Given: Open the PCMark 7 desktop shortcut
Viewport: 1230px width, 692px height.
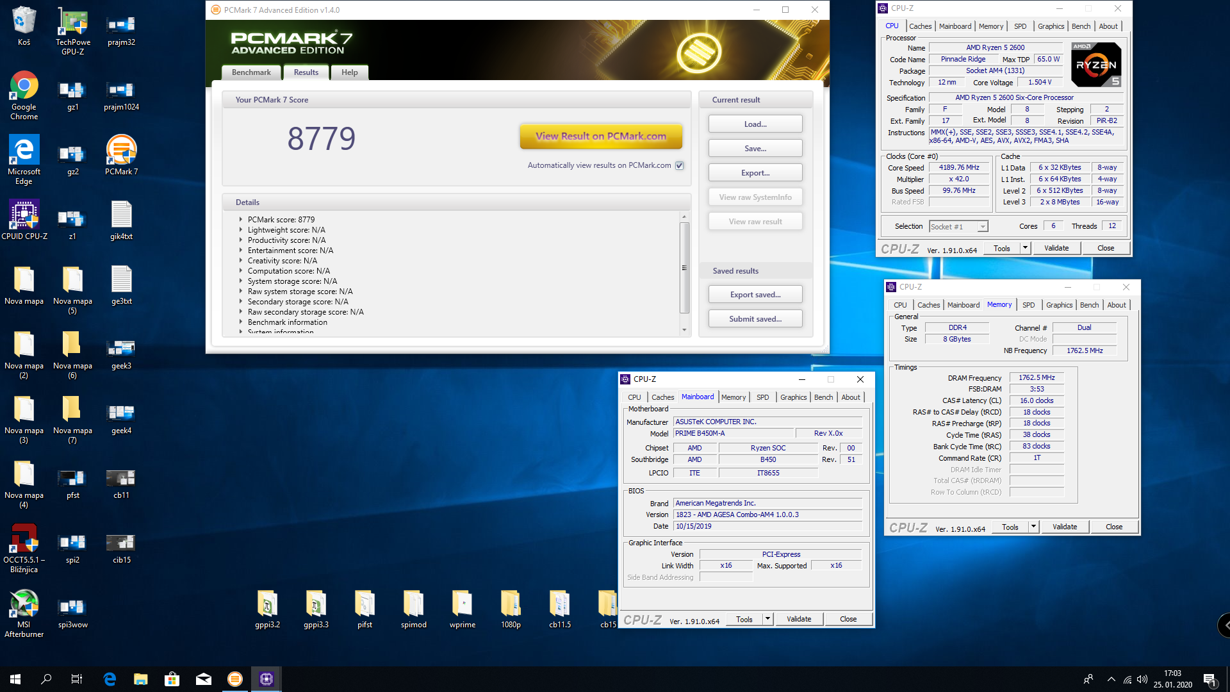Looking at the screenshot, I should coord(121,154).
